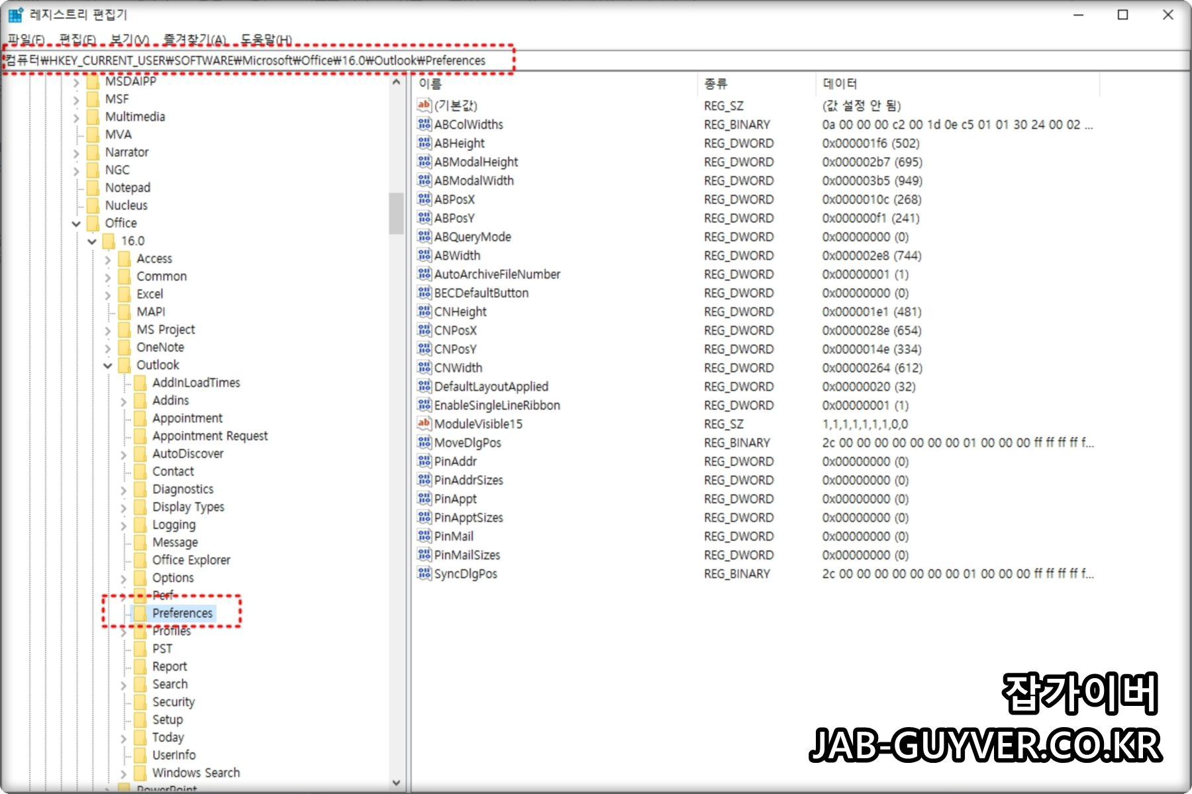Expand the AutoDiscover key
Viewport: 1192px width, 794px height.
[124, 454]
